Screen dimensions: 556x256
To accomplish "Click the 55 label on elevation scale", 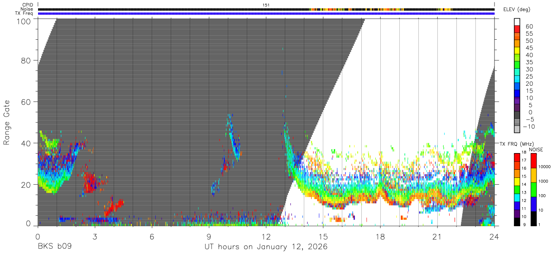I will point(529,34).
